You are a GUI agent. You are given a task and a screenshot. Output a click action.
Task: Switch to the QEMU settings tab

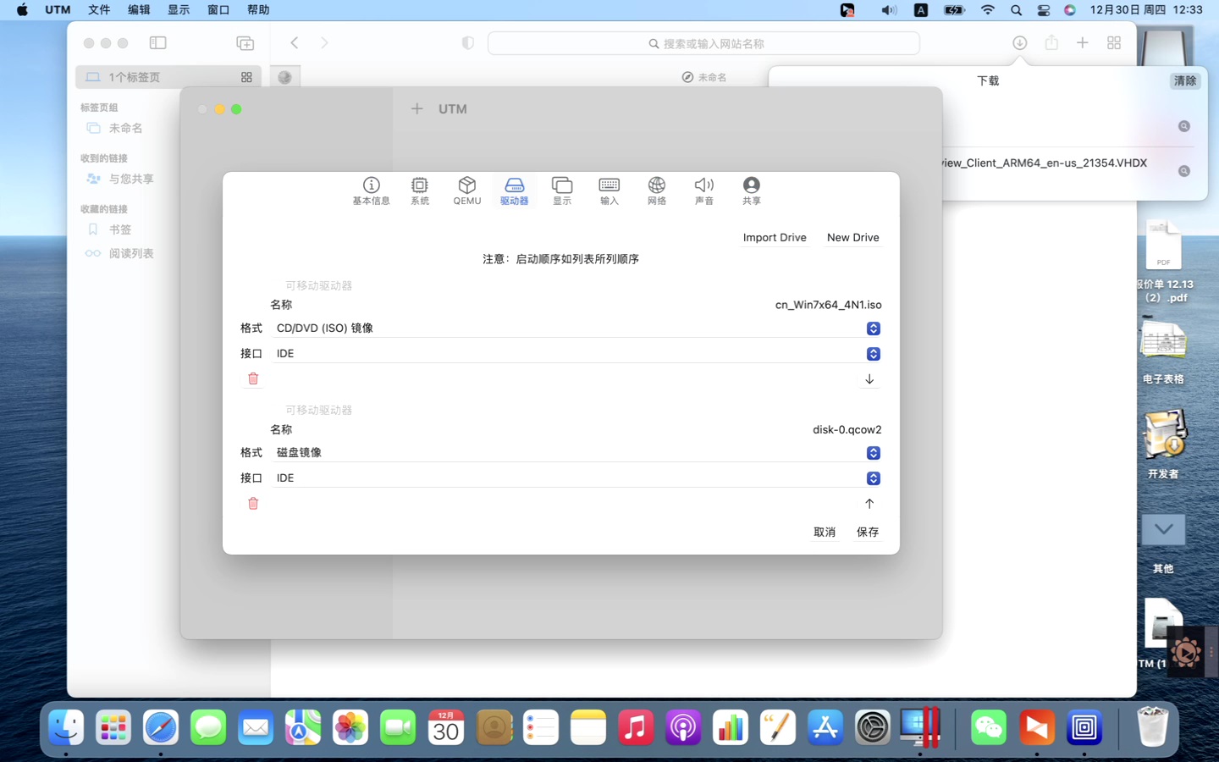pos(467,190)
